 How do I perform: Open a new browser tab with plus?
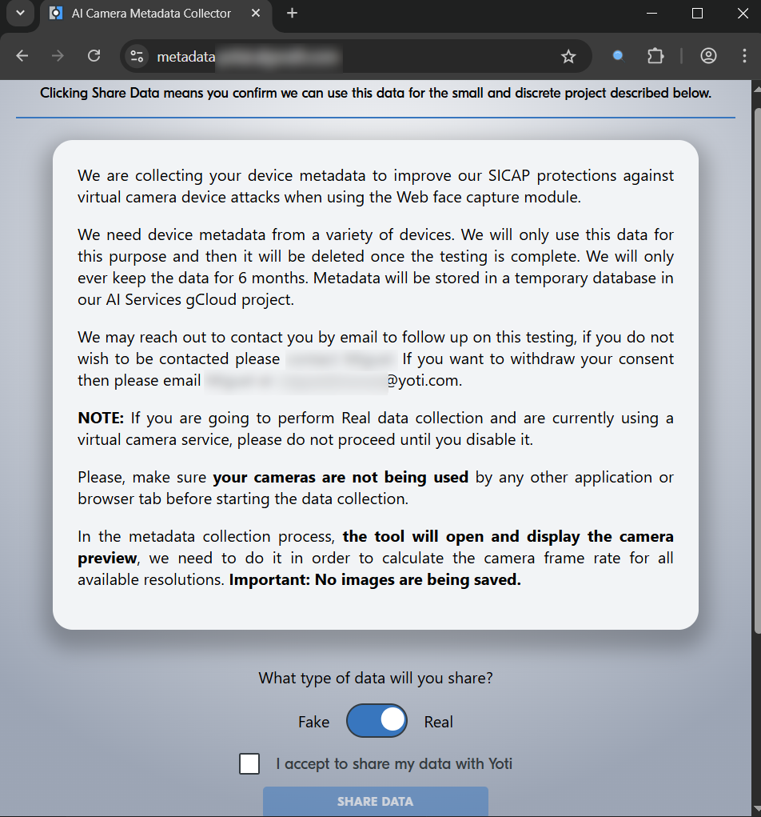pyautogui.click(x=292, y=13)
